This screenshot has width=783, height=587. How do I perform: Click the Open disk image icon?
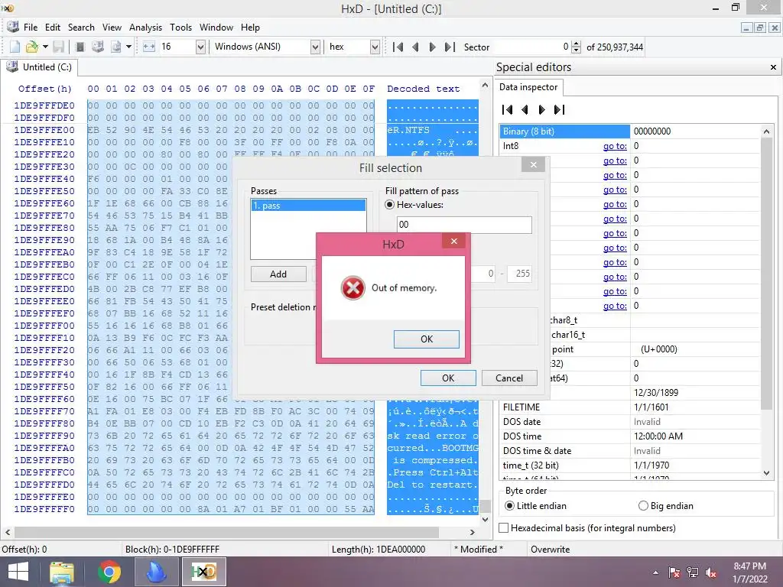(116, 47)
